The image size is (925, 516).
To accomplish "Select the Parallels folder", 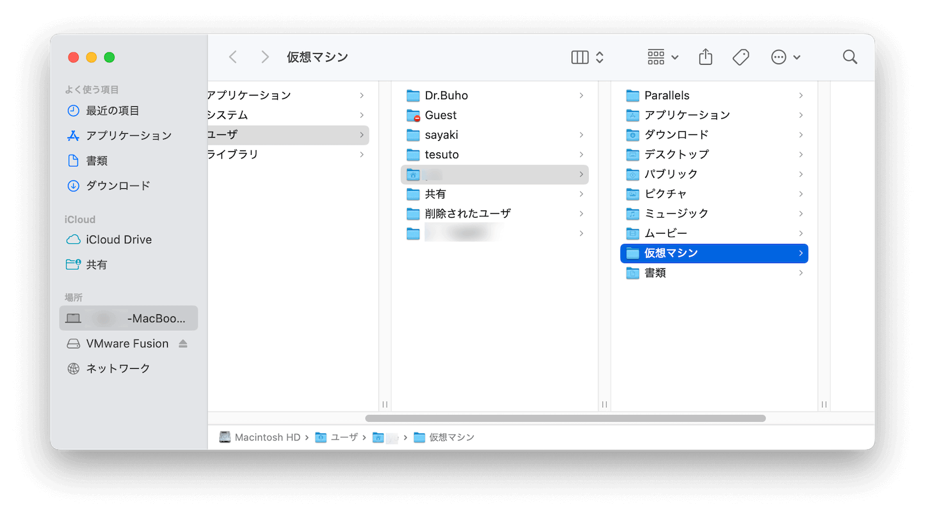I will pos(714,95).
